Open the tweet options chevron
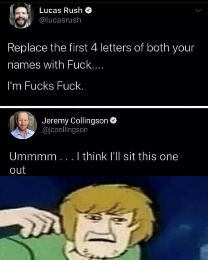 point(198,11)
